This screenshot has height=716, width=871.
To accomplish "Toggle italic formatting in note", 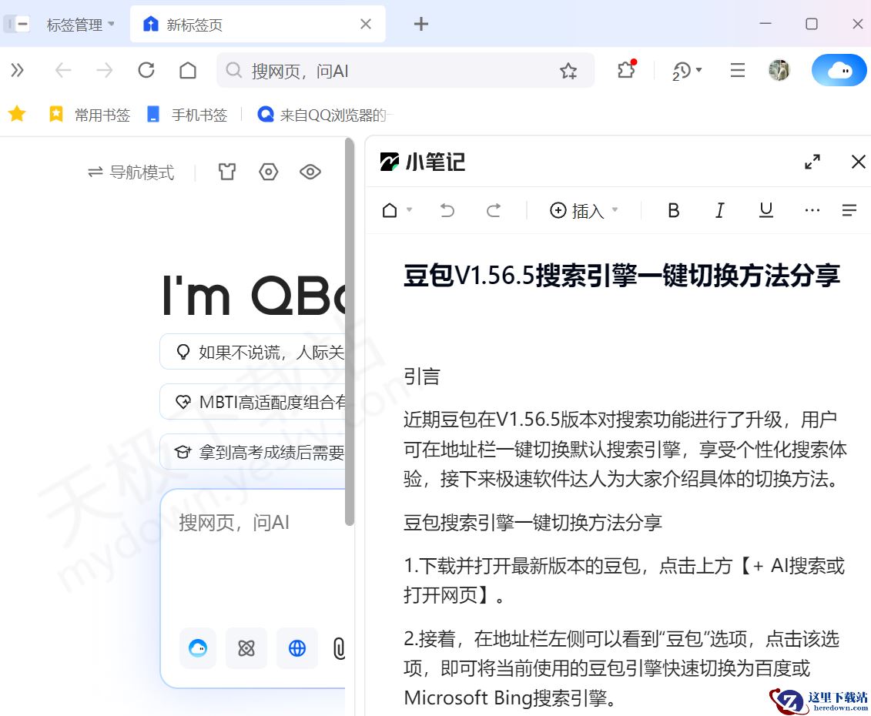I will (719, 210).
